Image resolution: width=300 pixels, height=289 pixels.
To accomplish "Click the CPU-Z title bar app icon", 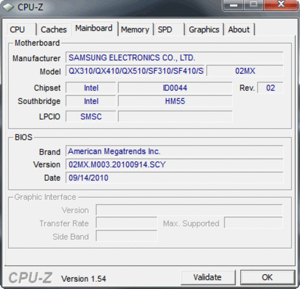I will (x=8, y=7).
